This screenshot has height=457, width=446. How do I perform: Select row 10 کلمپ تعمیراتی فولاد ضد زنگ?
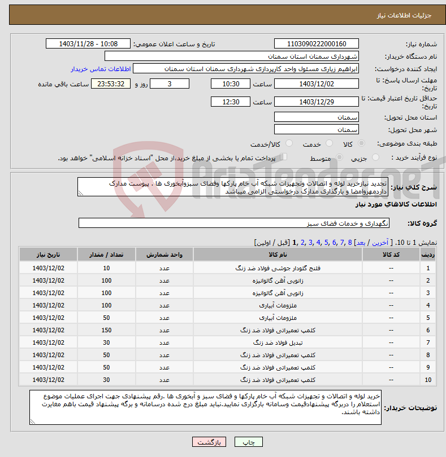point(278,380)
